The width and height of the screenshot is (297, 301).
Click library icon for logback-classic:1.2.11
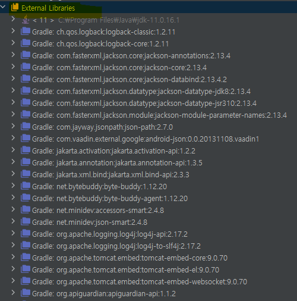(26, 31)
